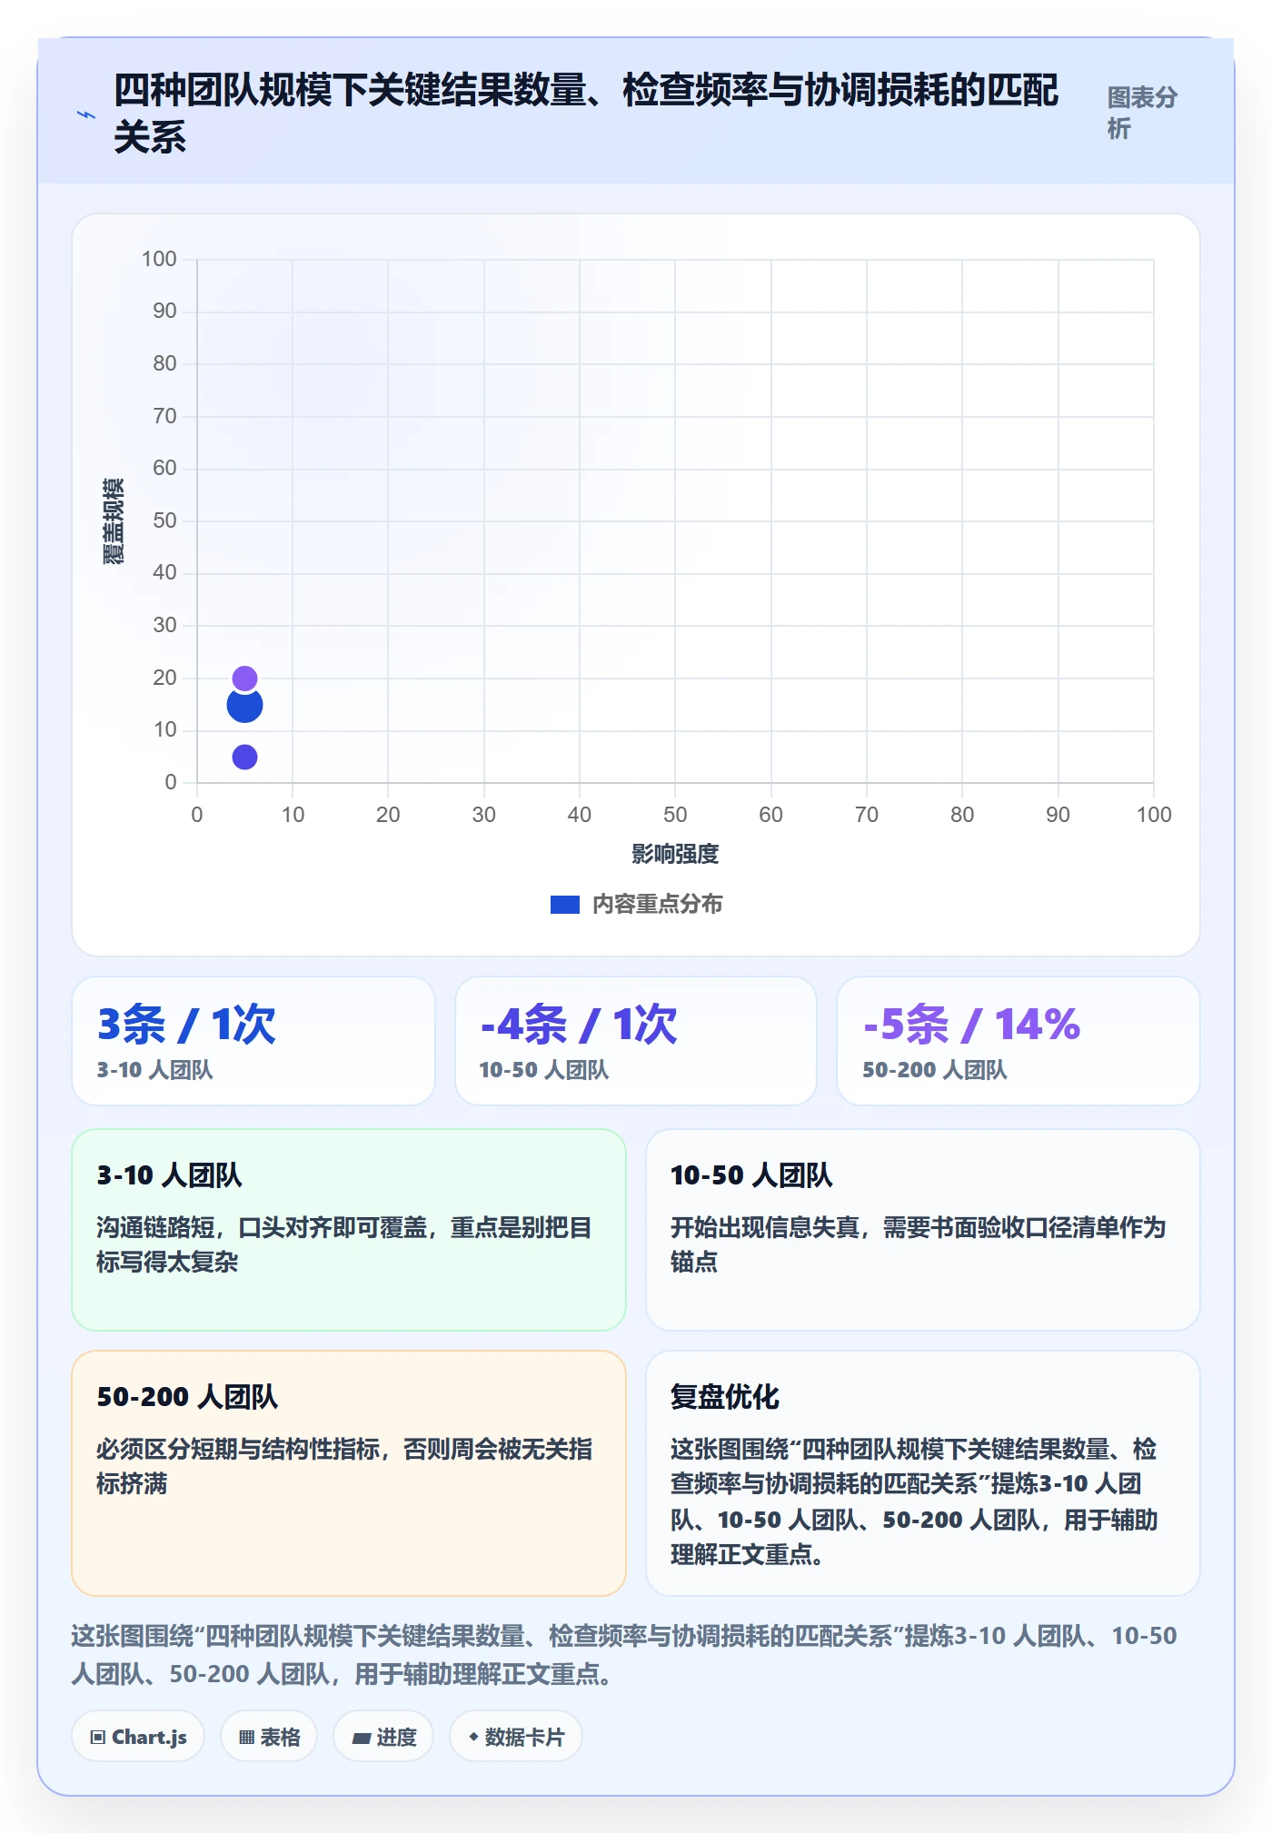Click the large blue bubble near 15

244,705
